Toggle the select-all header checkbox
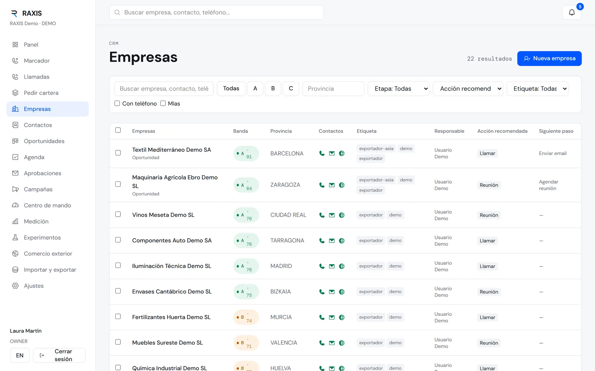This screenshot has width=595, height=371. (x=118, y=130)
